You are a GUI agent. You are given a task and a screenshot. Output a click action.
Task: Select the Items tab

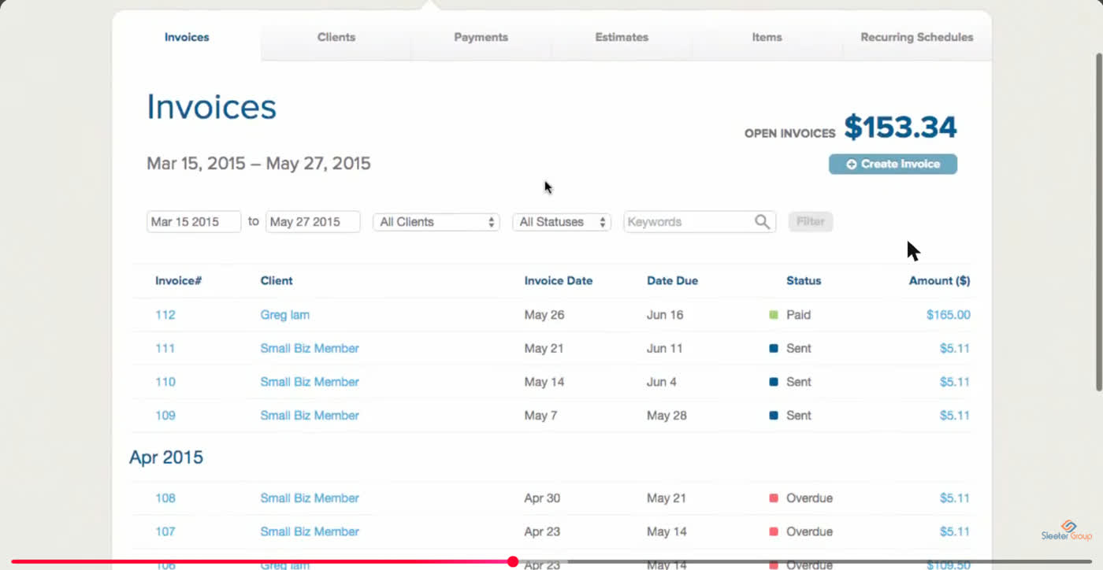(767, 37)
